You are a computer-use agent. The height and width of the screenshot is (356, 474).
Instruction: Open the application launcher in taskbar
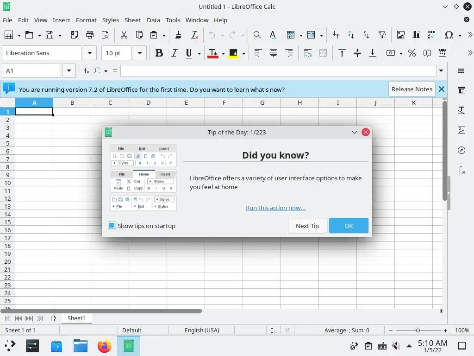tap(10, 346)
